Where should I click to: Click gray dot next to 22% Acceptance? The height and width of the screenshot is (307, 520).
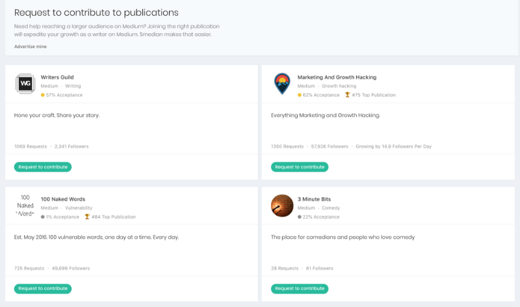point(300,217)
